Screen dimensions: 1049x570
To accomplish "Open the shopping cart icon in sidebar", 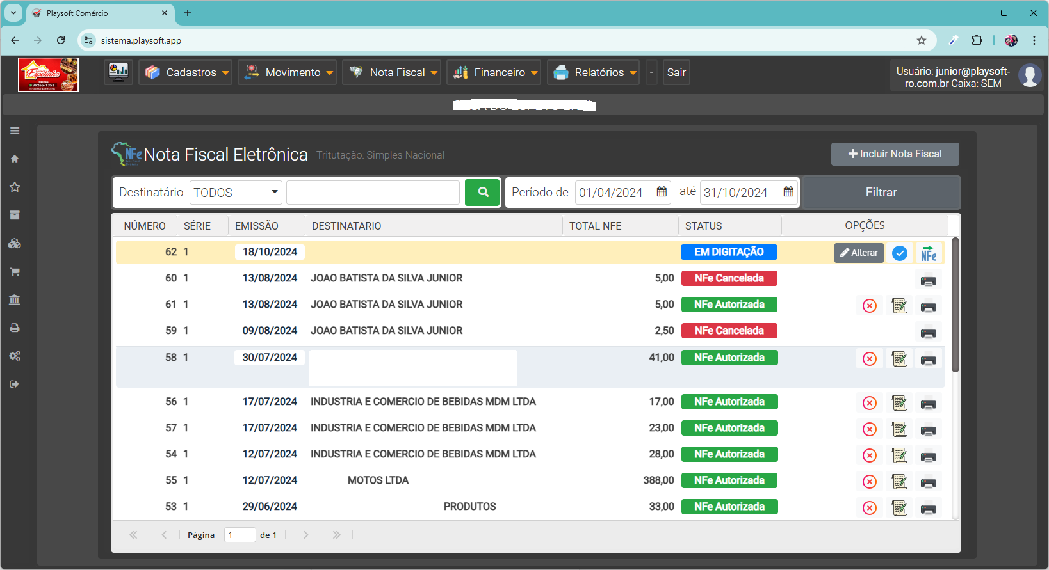I will [15, 271].
